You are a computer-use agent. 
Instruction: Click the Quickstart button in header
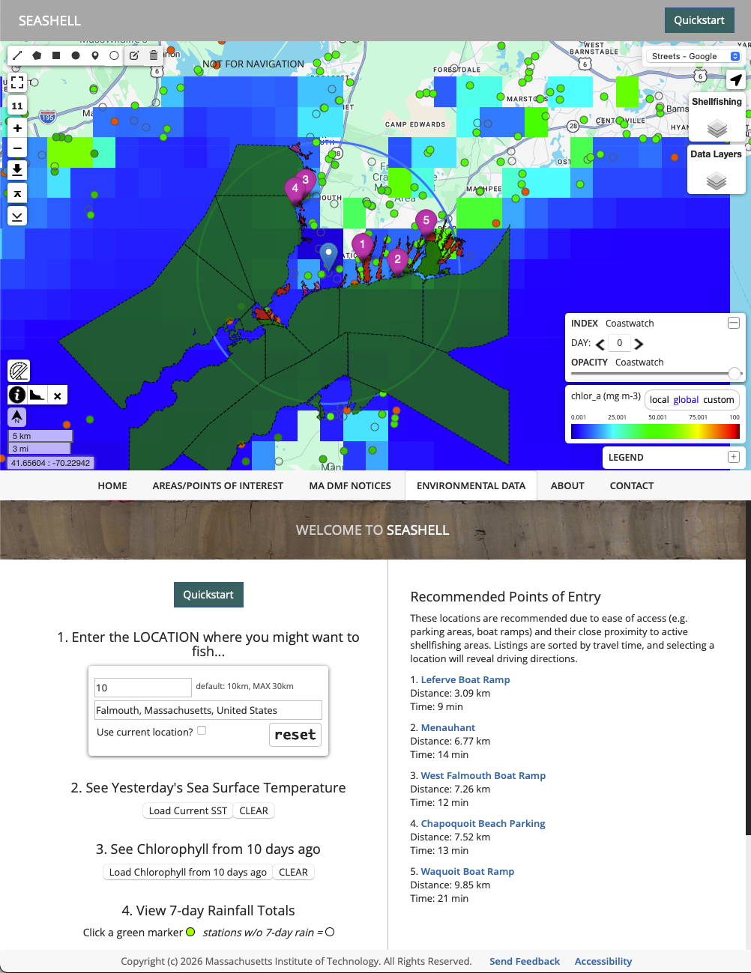click(699, 20)
